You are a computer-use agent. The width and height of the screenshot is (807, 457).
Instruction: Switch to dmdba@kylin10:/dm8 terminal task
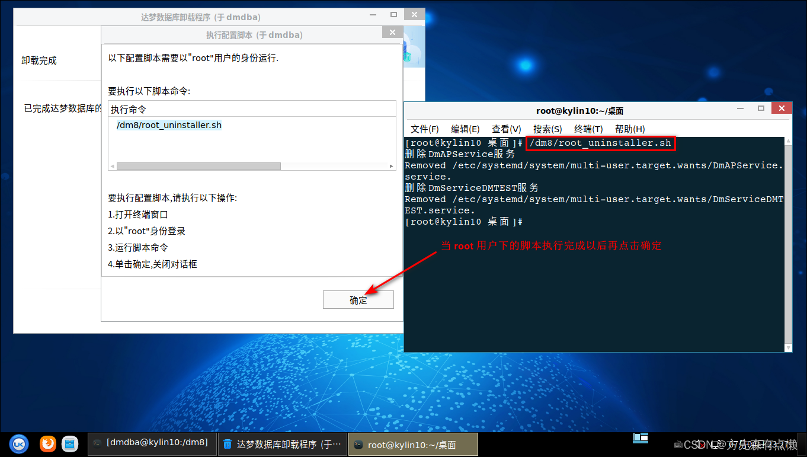[151, 443]
